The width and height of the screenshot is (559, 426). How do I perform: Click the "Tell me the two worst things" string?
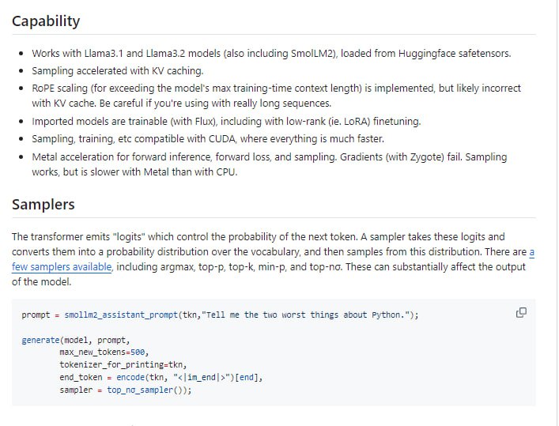(307, 315)
